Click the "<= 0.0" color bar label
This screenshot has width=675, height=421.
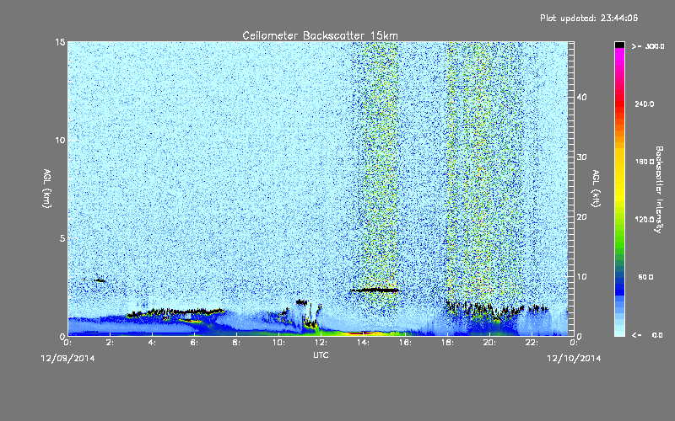pyautogui.click(x=648, y=335)
